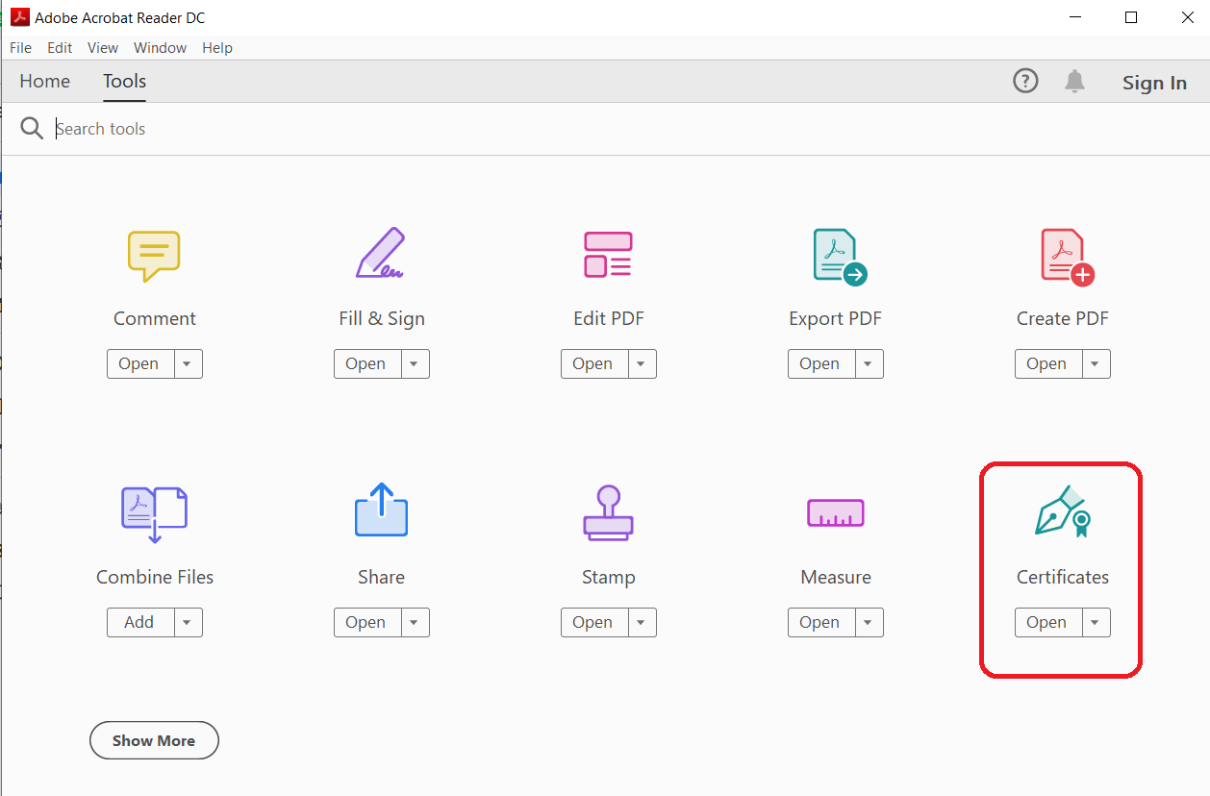The image size is (1210, 796).
Task: Click the Share tool label
Action: point(381,577)
